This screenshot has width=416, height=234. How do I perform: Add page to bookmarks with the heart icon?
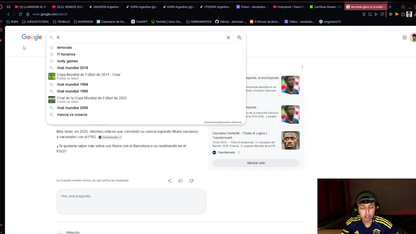click(382, 14)
